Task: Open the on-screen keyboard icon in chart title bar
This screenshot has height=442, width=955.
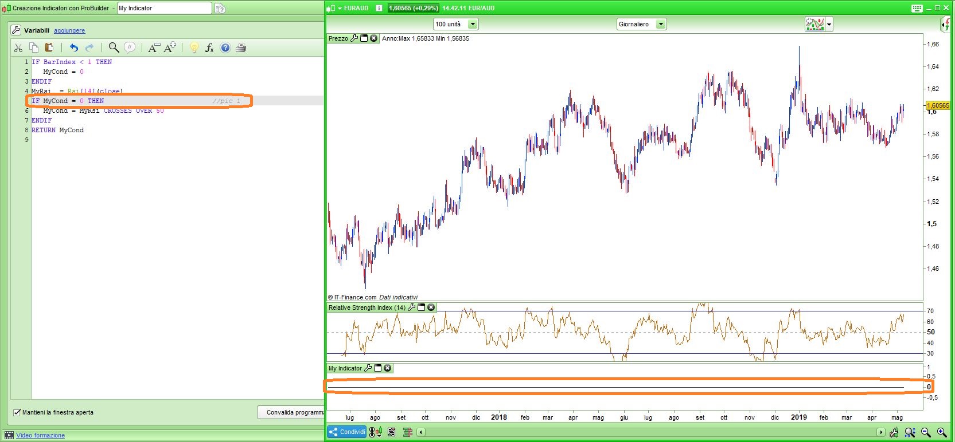Action: point(917,8)
